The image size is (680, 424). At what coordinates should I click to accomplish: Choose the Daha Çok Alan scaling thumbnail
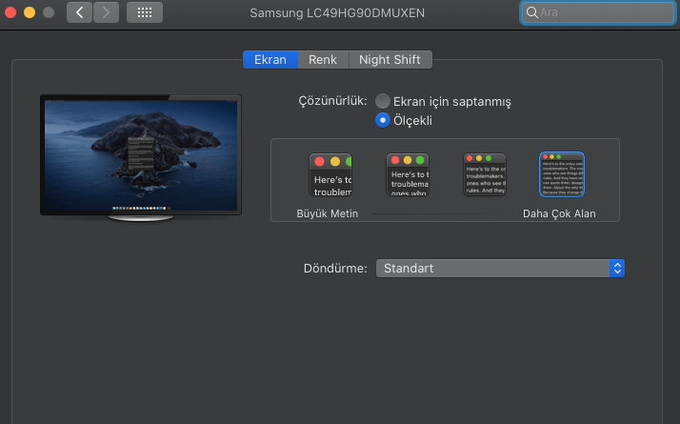561,174
